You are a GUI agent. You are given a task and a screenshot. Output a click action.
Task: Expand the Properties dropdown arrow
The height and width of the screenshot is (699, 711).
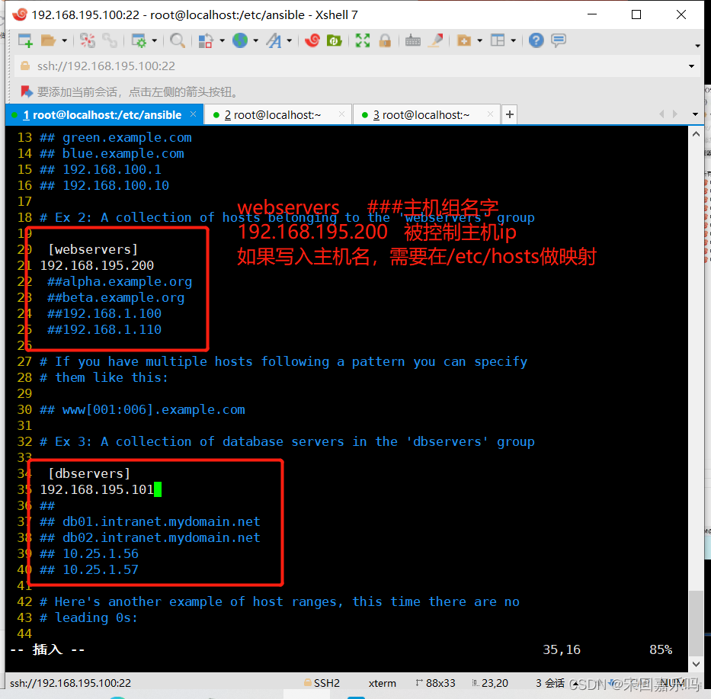(x=155, y=41)
